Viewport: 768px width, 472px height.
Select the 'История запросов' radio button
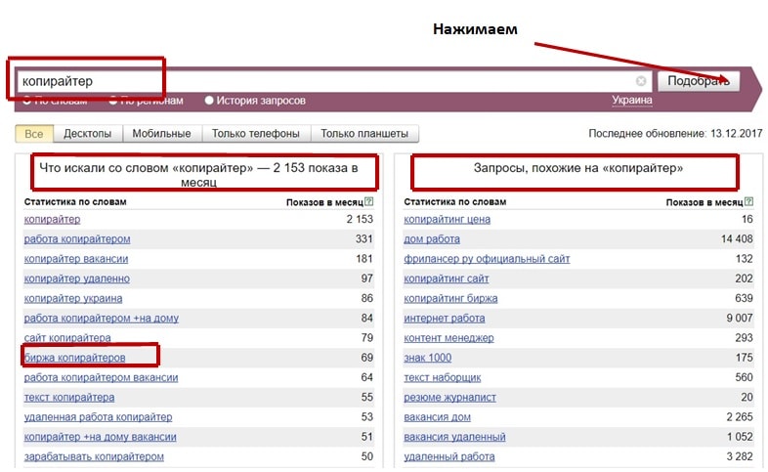[209, 101]
